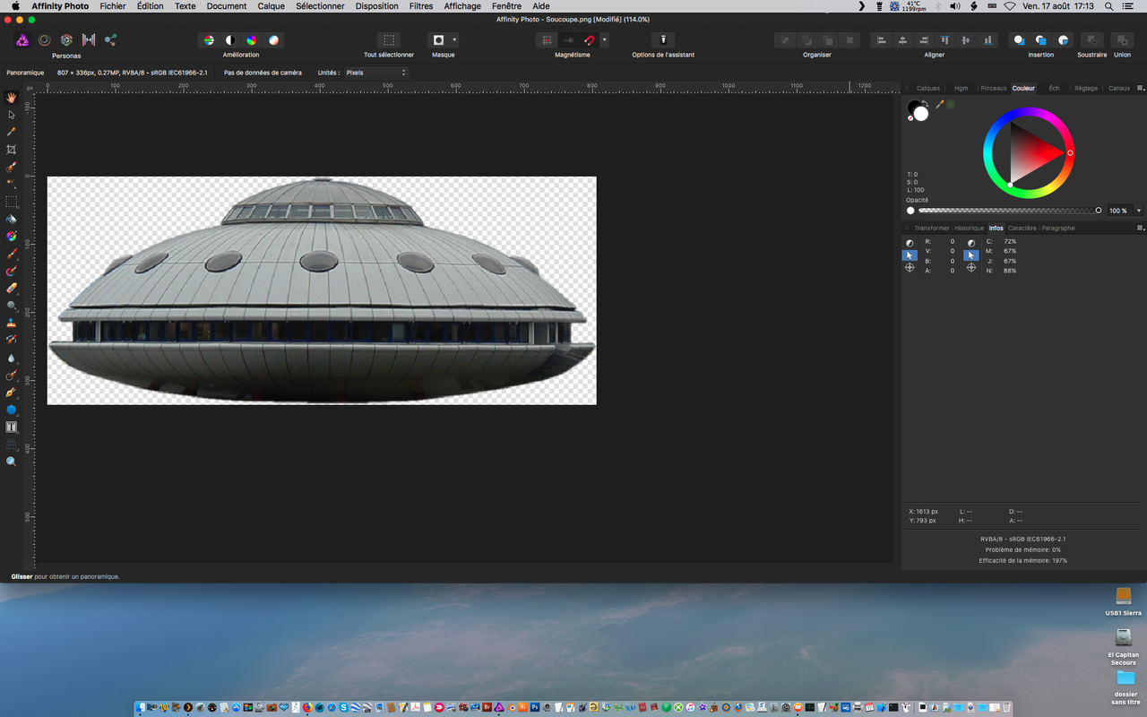This screenshot has width=1147, height=717.
Task: Open the opacity percentage dropdown
Action: 1139,211
